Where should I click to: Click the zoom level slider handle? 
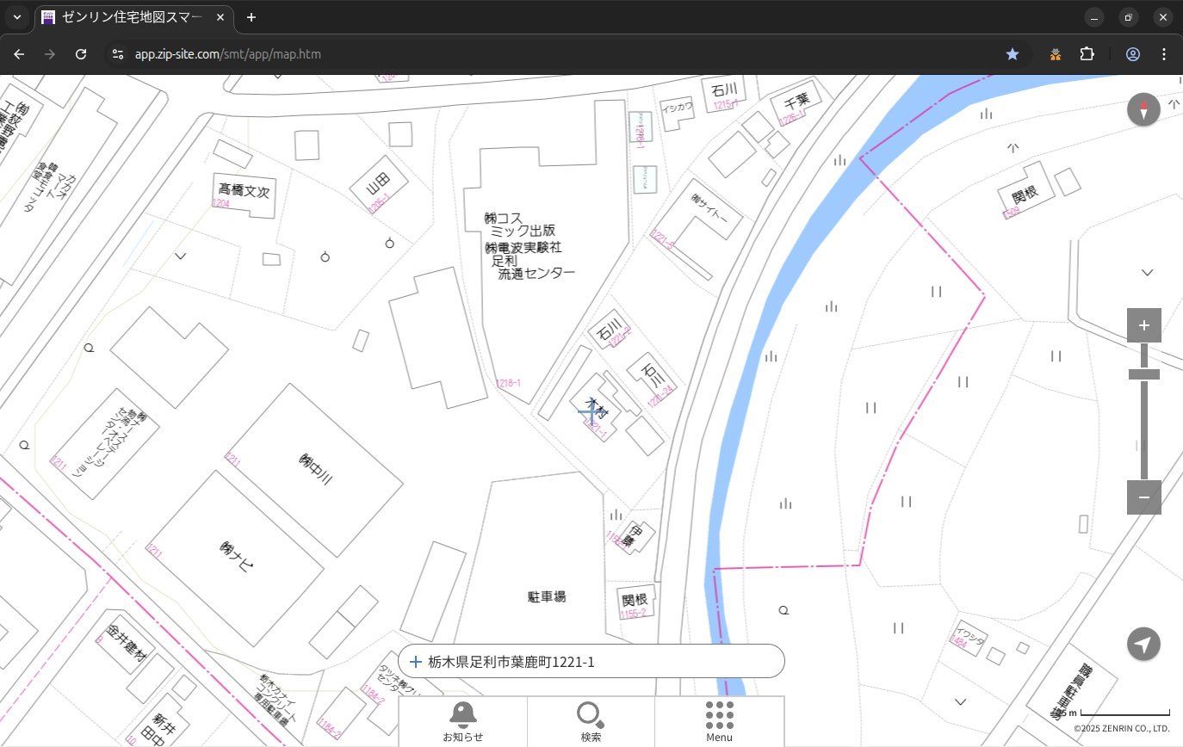tap(1143, 374)
